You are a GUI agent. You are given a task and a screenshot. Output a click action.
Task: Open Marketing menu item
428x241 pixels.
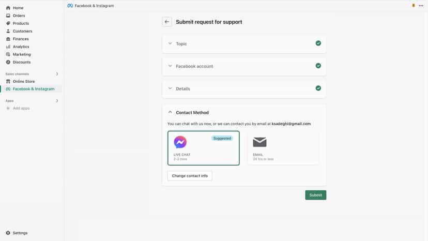(22, 54)
